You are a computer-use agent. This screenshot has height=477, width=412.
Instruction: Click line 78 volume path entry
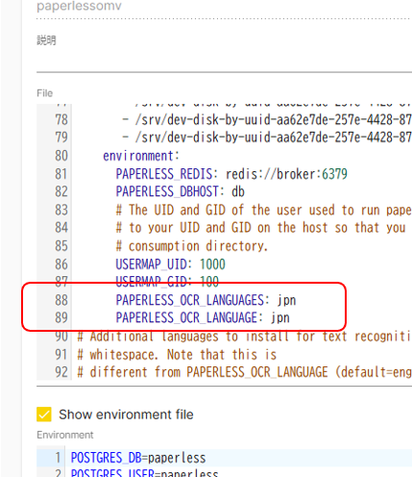(x=267, y=119)
